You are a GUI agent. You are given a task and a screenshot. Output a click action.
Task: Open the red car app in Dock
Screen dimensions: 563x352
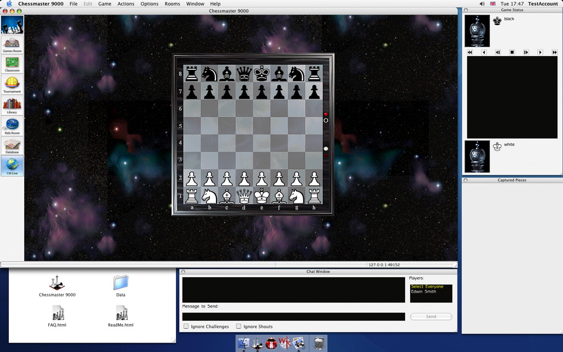pos(271,343)
